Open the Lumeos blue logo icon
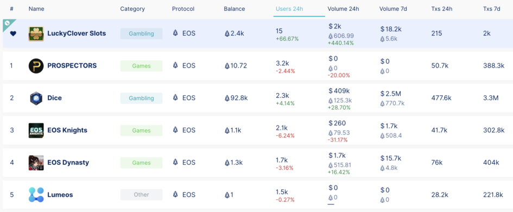 pyautogui.click(x=36, y=195)
